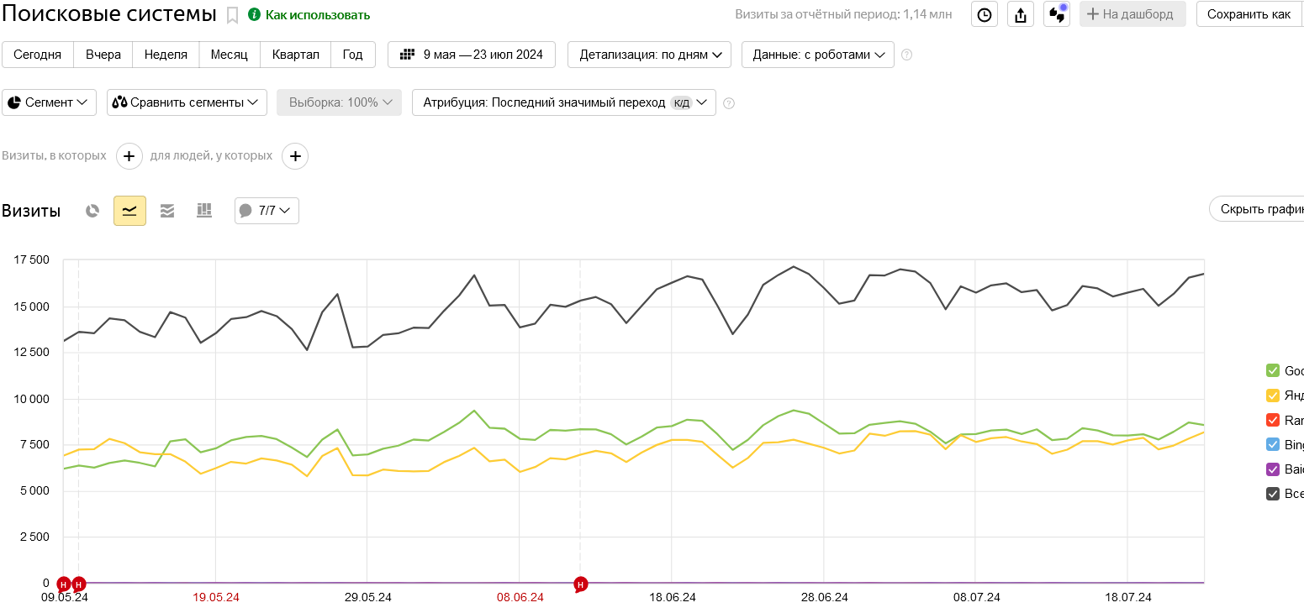Select the line chart view icon
The height and width of the screenshot is (613, 1304).
[129, 211]
